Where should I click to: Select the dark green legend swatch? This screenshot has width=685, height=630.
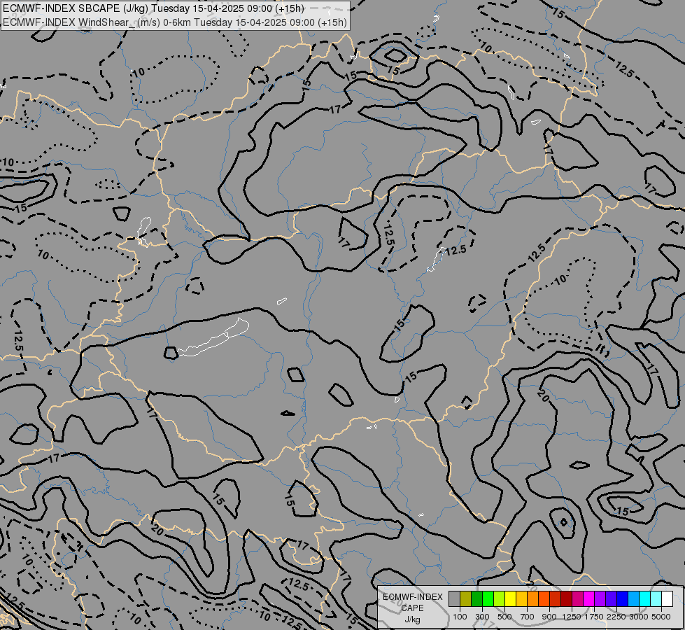(x=476, y=599)
